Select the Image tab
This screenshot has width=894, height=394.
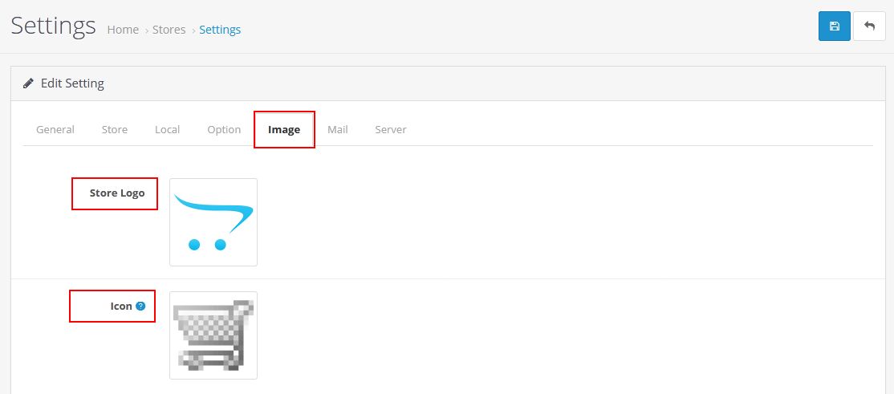(284, 129)
